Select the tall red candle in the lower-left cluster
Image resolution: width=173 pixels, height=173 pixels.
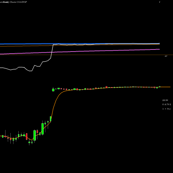tap(27, 136)
